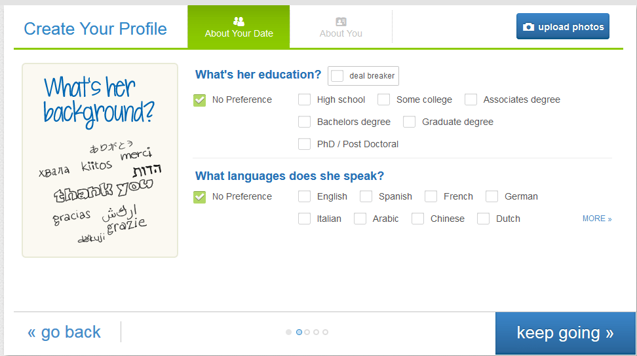Viewport: 637px width, 356px height.
Task: Expand more languages with MORE »
Action: (x=596, y=219)
